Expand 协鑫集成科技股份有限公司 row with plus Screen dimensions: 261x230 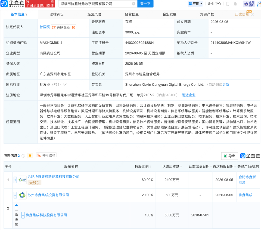click(23, 215)
